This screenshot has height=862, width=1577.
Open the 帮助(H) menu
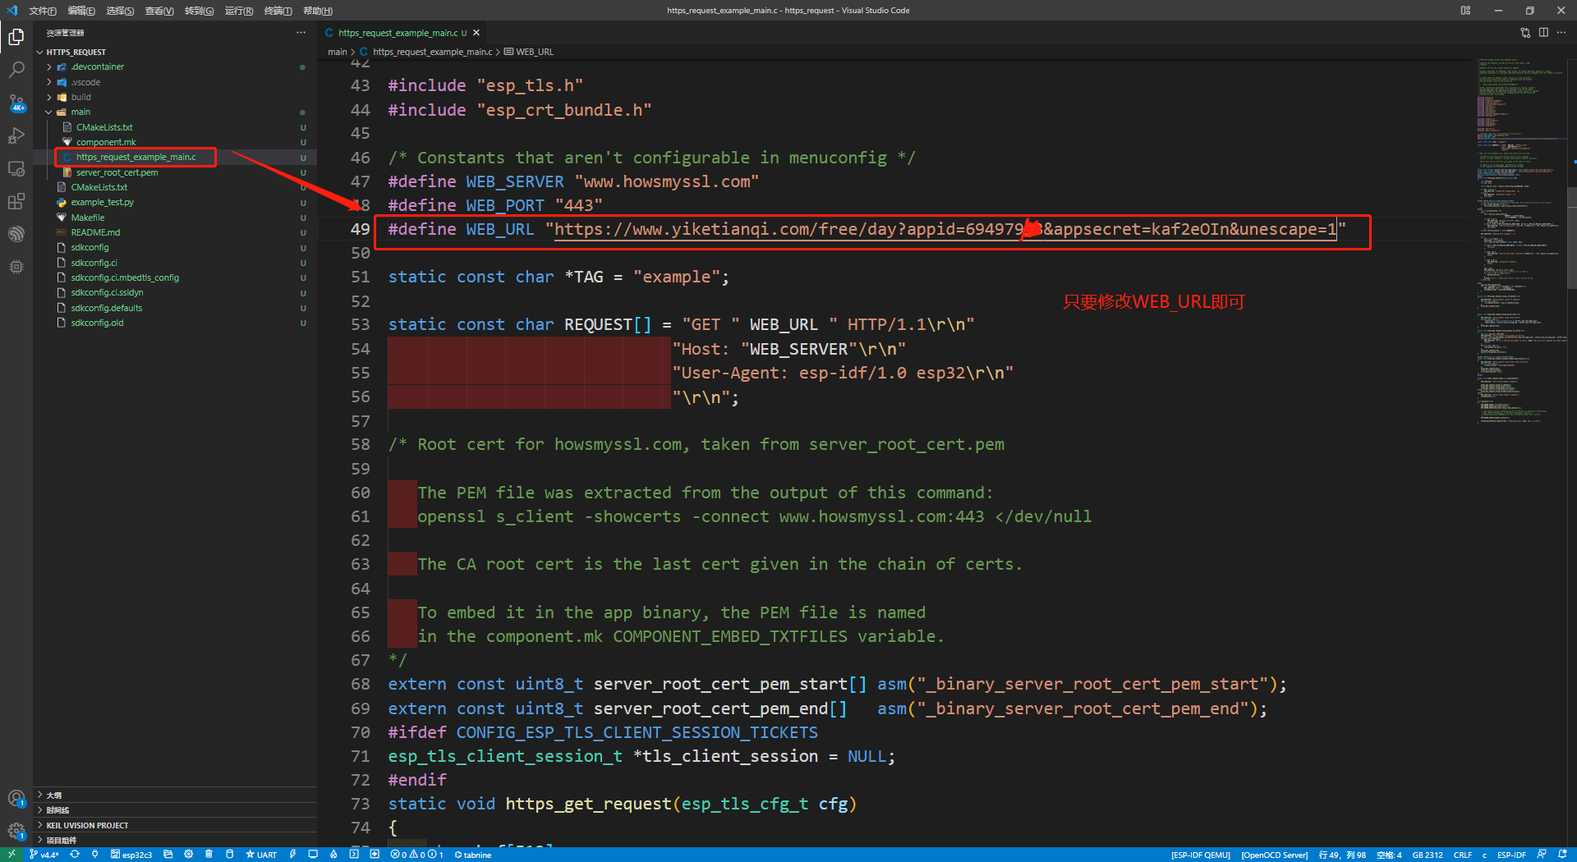coord(318,11)
